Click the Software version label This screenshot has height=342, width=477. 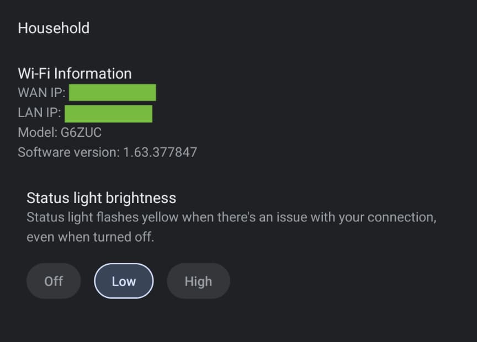68,152
